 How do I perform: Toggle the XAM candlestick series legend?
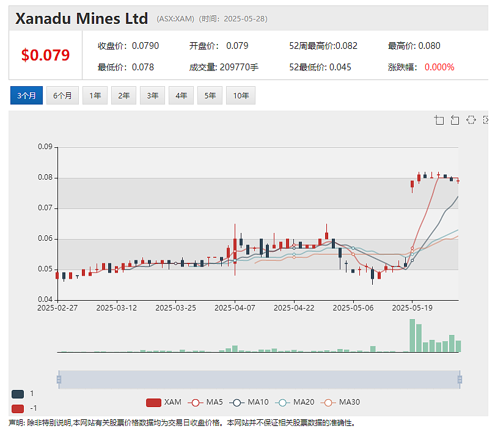pos(164,402)
